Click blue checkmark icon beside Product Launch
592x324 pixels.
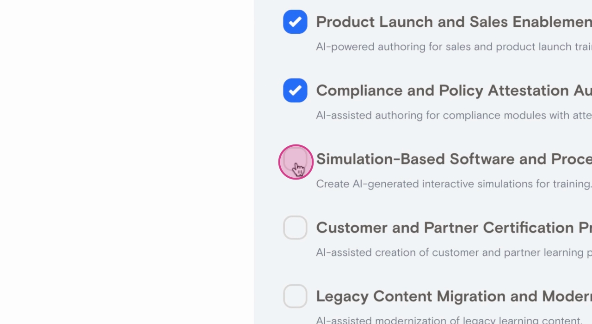(295, 22)
